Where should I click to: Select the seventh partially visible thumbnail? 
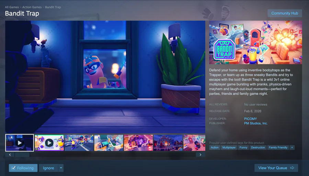click(194, 143)
